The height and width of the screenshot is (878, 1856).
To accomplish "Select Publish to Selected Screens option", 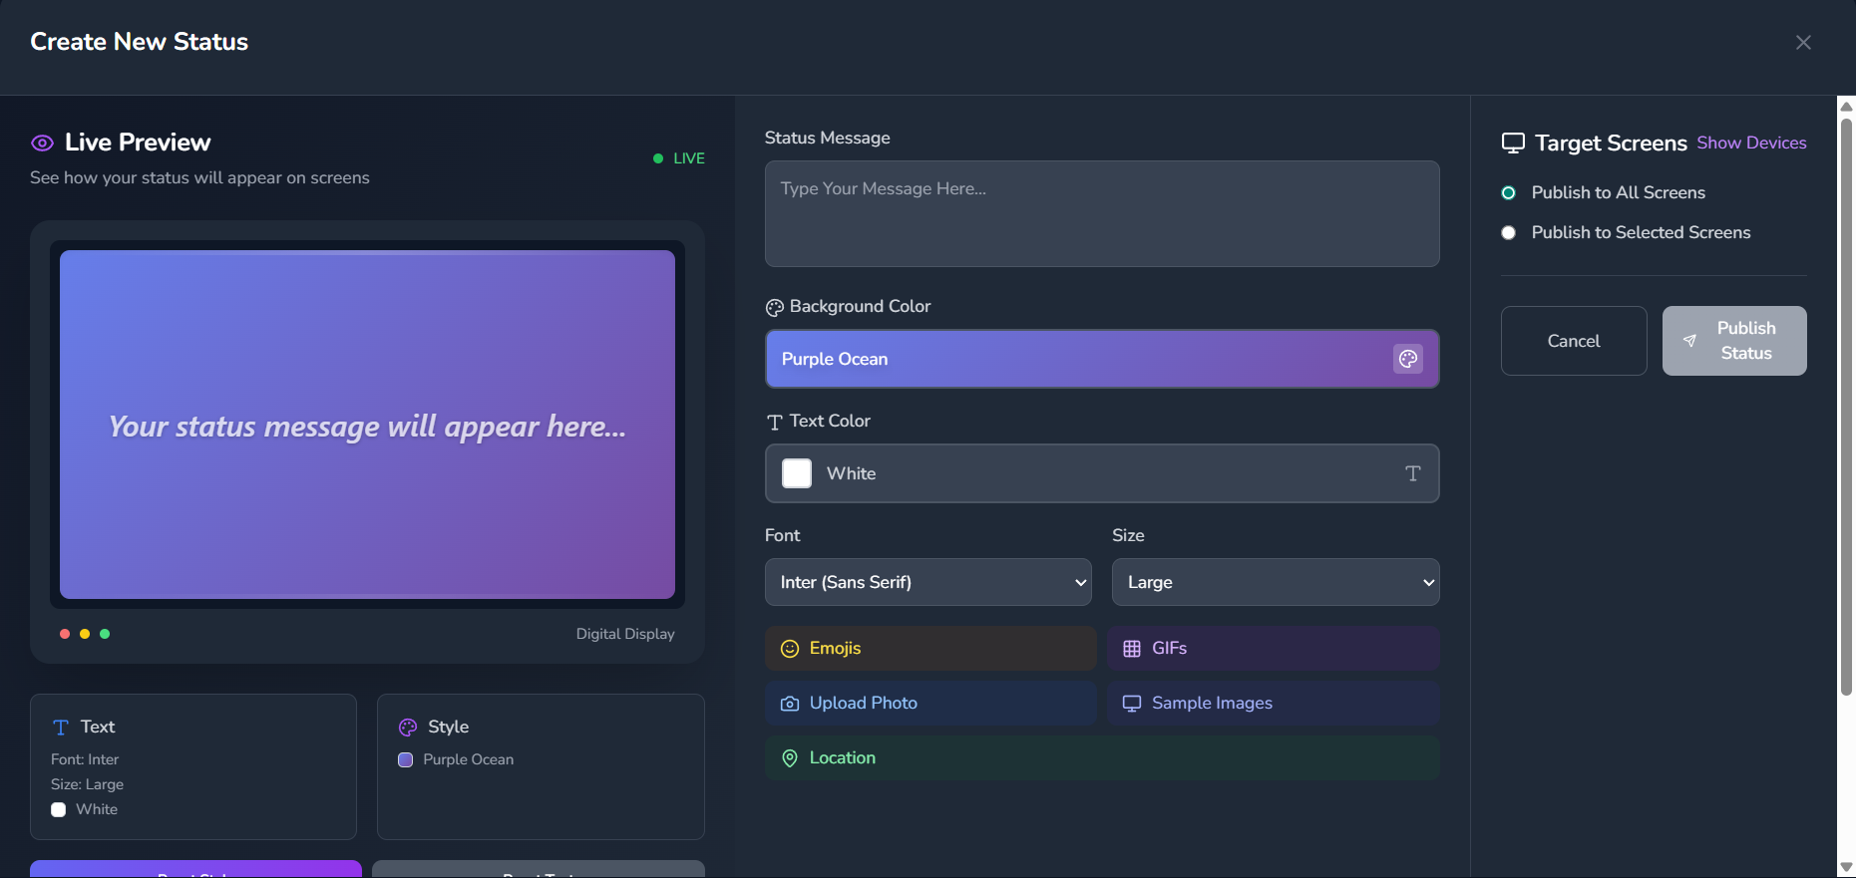I will [1509, 233].
